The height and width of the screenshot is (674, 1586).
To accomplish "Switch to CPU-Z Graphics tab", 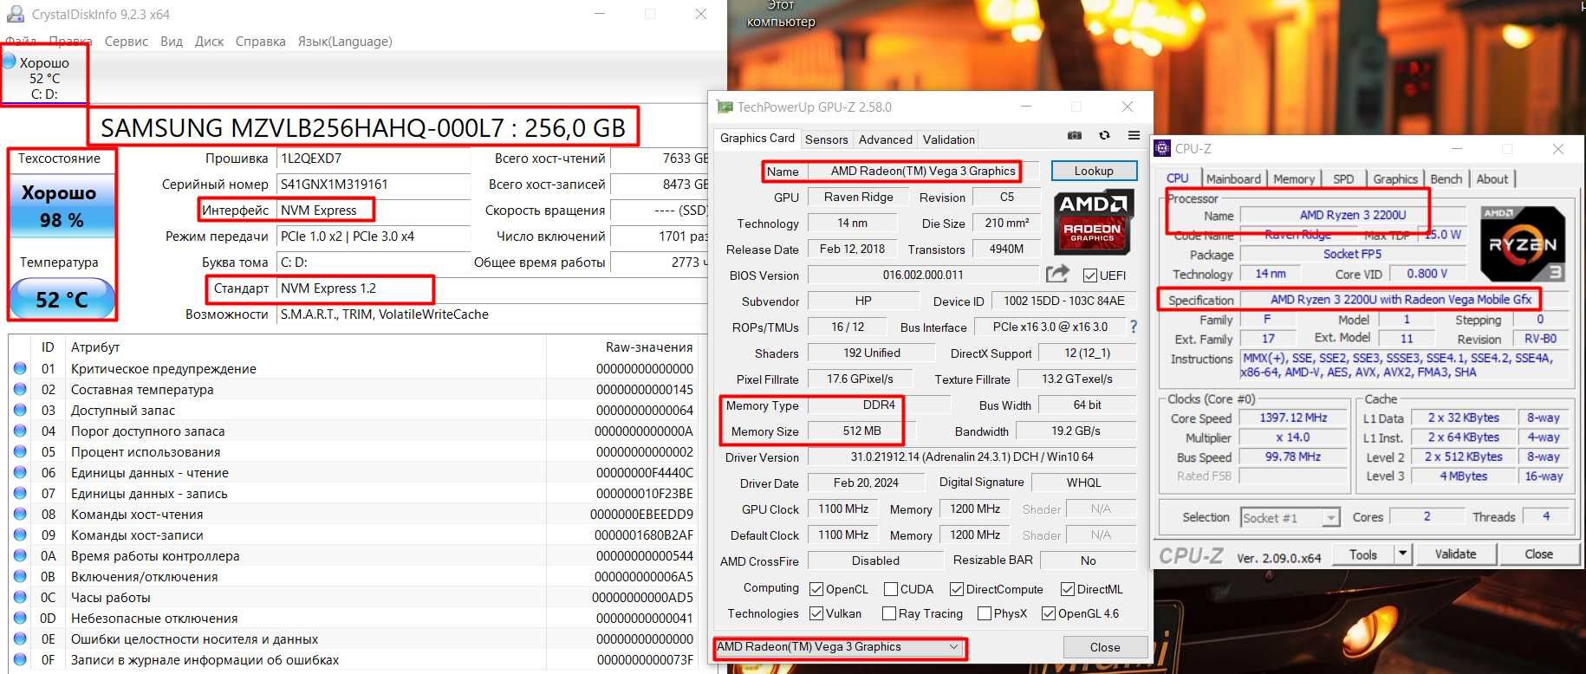I will pyautogui.click(x=1395, y=178).
